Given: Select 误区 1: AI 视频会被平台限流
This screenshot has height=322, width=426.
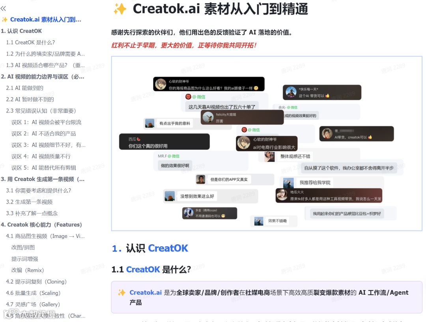Looking at the screenshot, I should (47, 122).
